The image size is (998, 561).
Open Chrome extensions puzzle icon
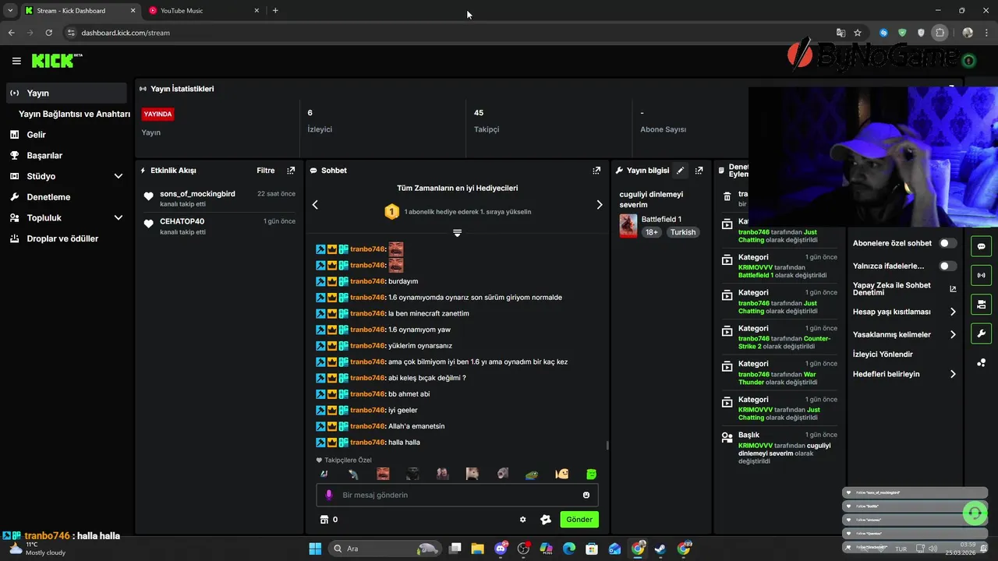point(940,33)
